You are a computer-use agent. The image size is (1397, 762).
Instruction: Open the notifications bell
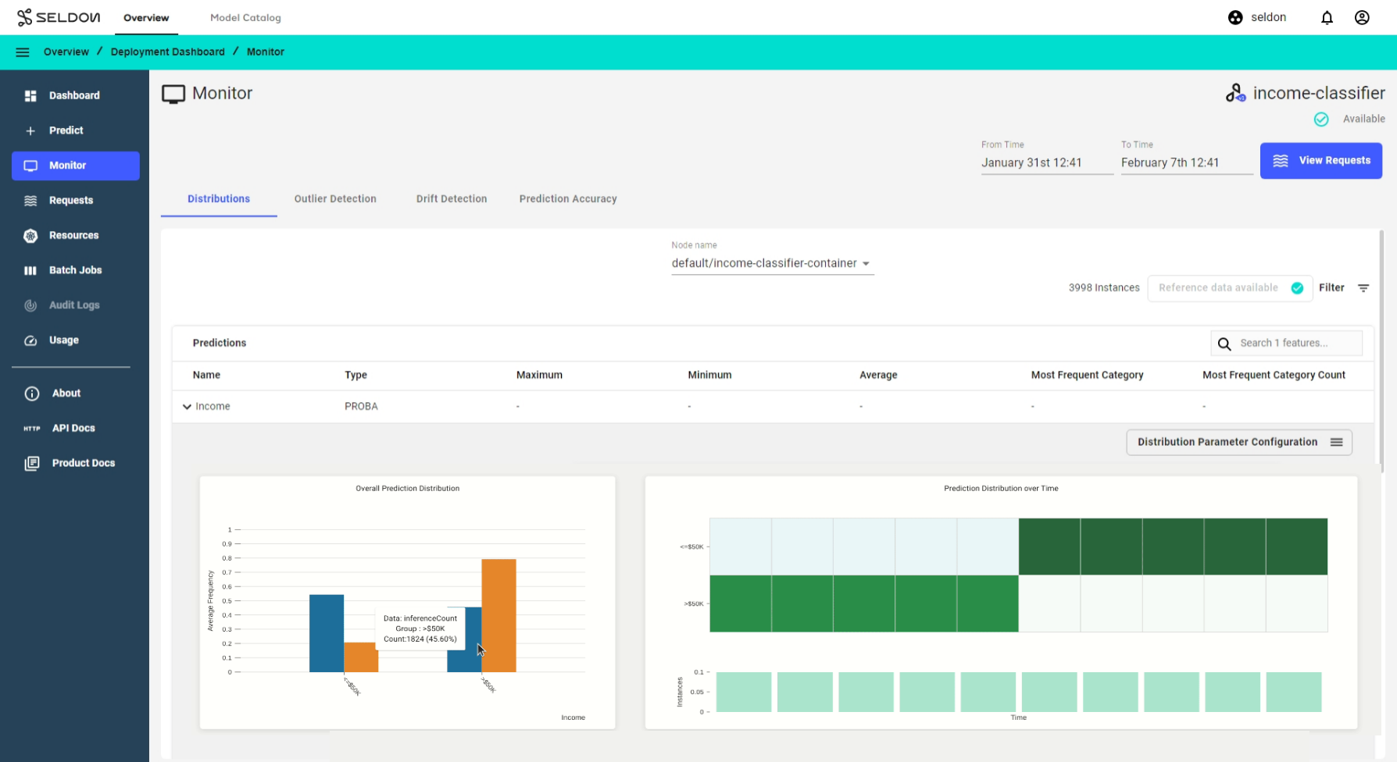pyautogui.click(x=1327, y=17)
